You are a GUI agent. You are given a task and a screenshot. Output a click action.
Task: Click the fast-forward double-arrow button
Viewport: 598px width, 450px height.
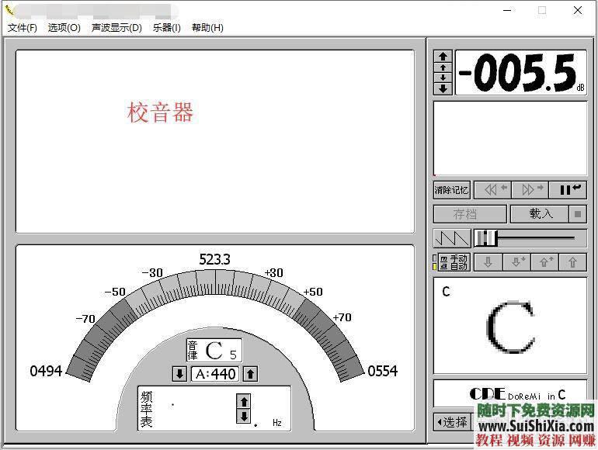(x=530, y=189)
